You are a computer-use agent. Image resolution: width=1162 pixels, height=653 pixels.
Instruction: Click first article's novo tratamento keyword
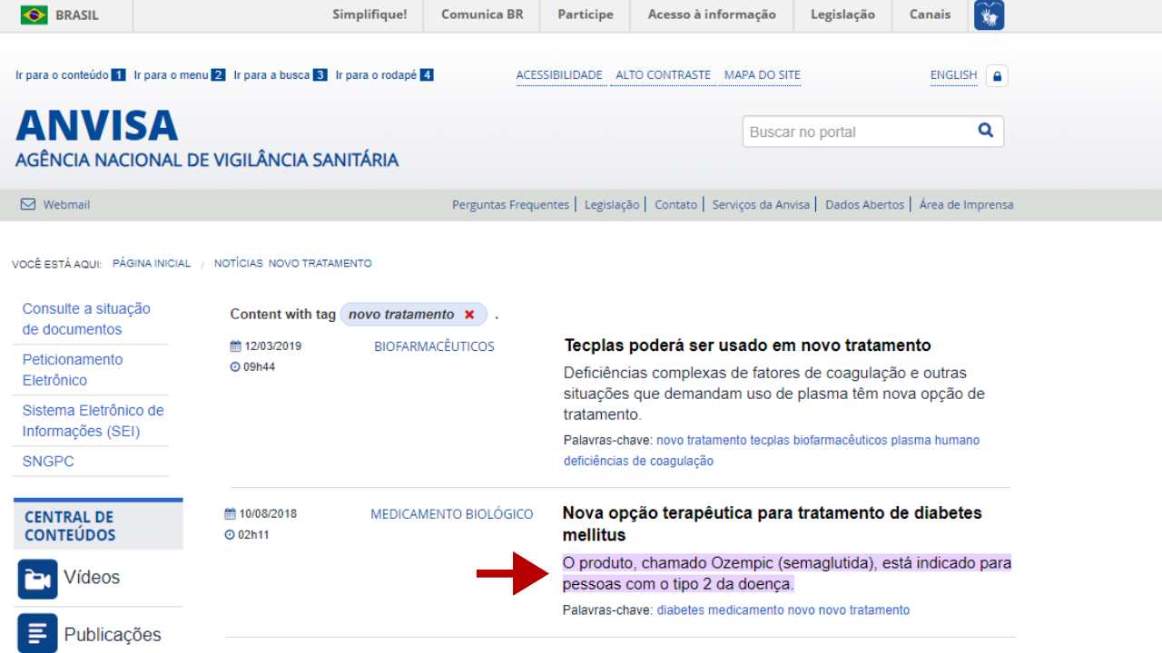coord(702,441)
